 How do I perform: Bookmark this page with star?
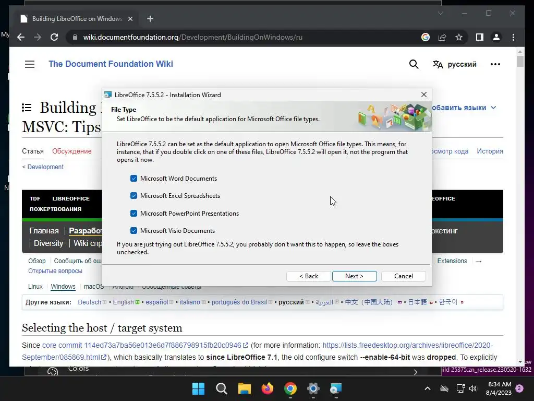(x=459, y=37)
